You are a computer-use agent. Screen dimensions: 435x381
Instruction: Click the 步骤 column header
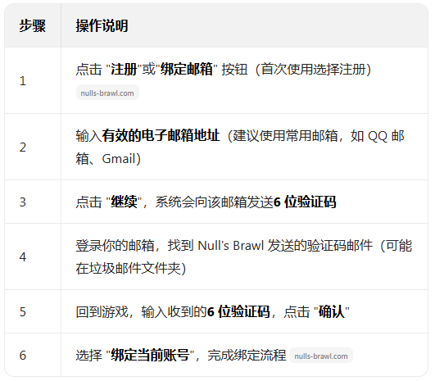click(33, 25)
